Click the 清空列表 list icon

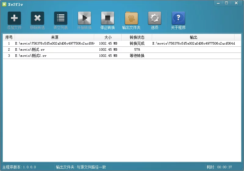pyautogui.click(x=60, y=18)
